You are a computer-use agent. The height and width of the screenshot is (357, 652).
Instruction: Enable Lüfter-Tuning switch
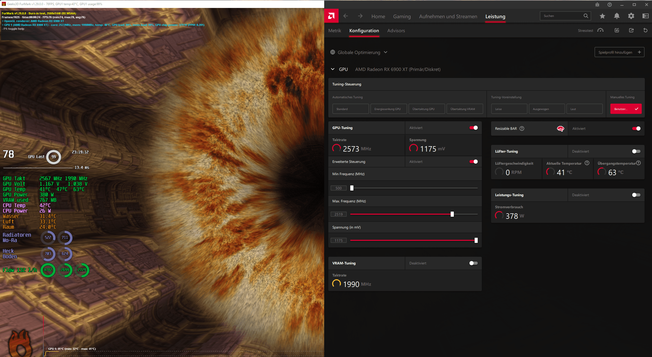pyautogui.click(x=636, y=151)
